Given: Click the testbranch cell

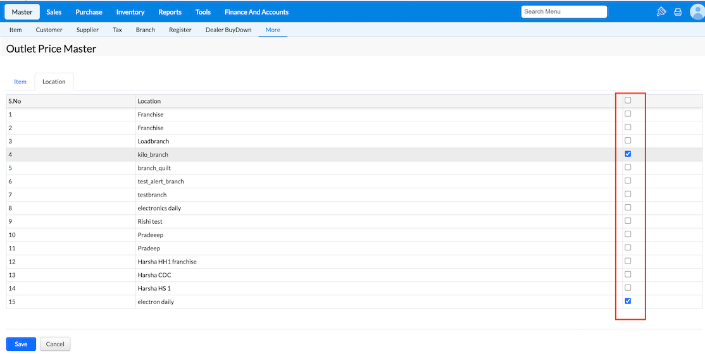Looking at the screenshot, I should (x=378, y=195).
